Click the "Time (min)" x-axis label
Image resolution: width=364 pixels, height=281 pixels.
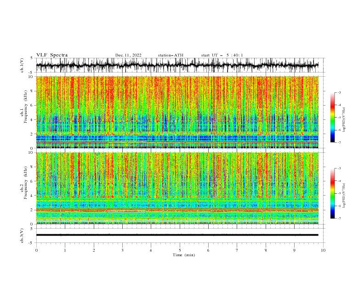tap(184, 255)
